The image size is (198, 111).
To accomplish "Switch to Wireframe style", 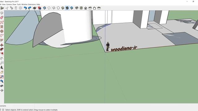I will pos(54,8).
